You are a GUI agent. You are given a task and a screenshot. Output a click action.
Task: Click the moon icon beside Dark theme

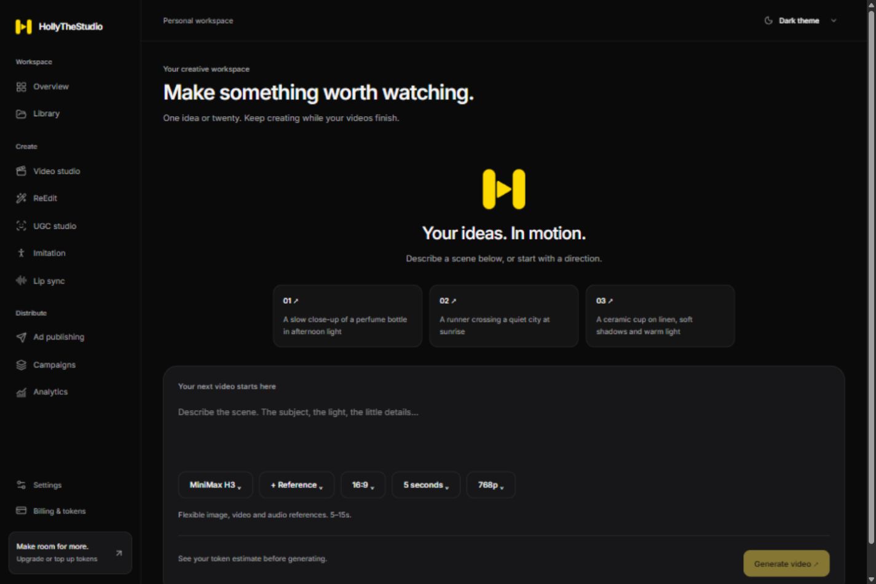coord(768,20)
